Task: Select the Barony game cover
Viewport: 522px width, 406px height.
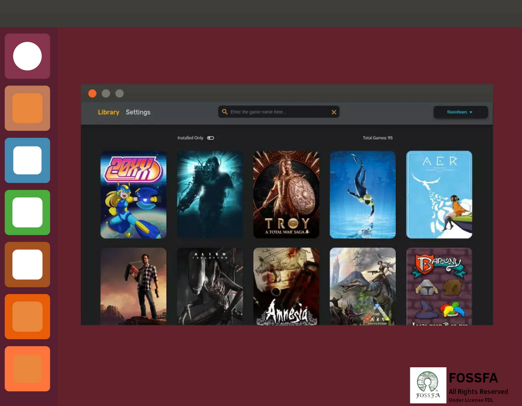Action: pos(439,286)
